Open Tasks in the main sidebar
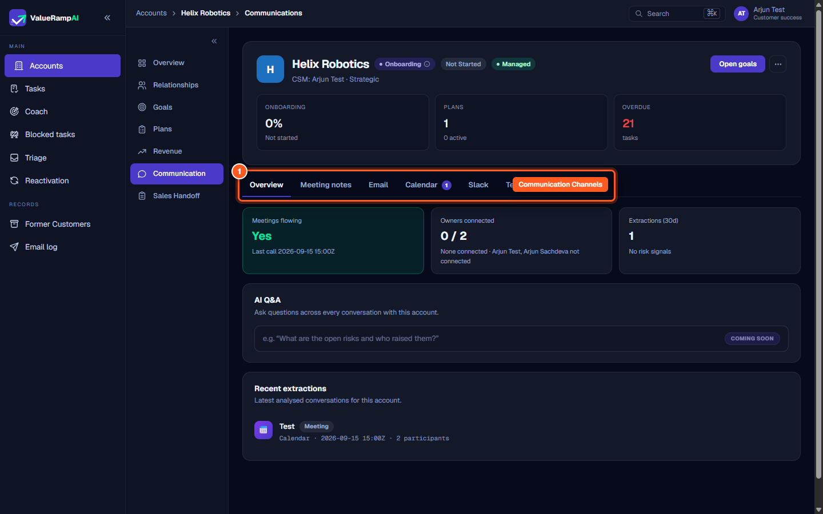Screen dimensions: 823x514 tap(62, 89)
